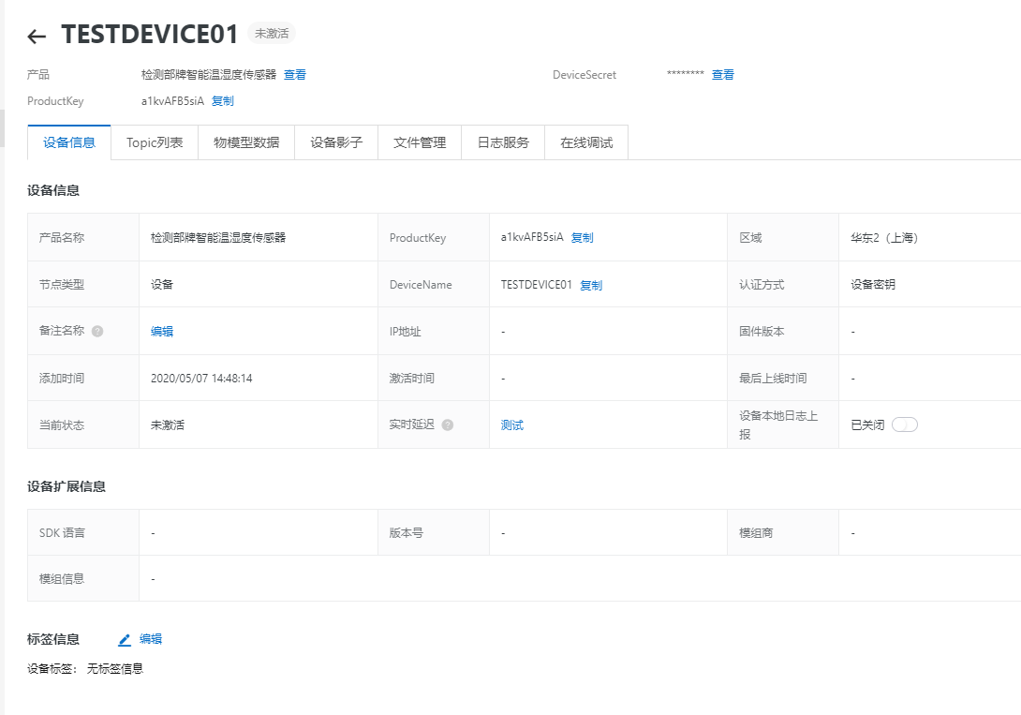1021x715 pixels.
Task: Click the help icon next to 备注名称
Action: [x=97, y=332]
